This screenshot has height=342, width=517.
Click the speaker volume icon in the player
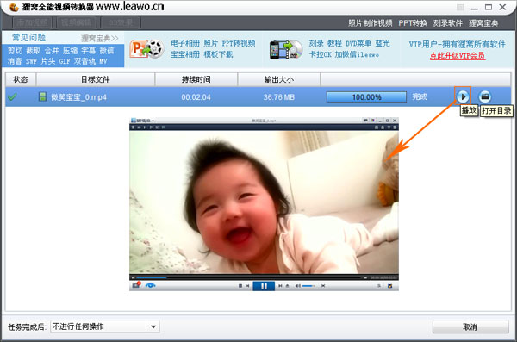pyautogui.click(x=298, y=286)
